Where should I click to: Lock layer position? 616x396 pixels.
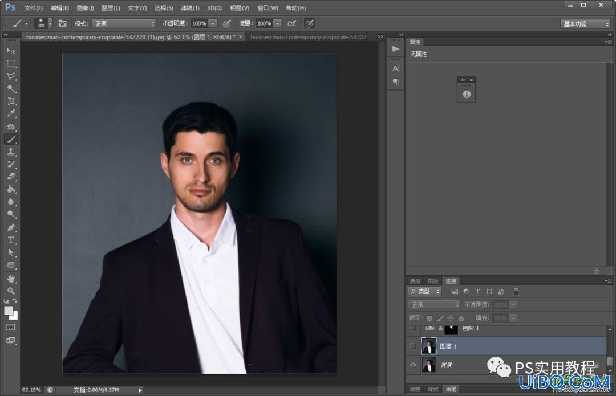pos(450,319)
